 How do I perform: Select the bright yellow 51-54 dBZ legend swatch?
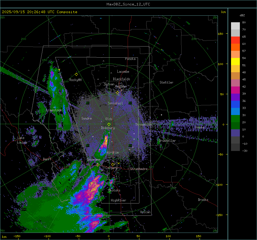point(235,61)
